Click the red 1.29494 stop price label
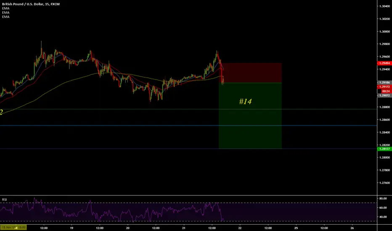 tap(384, 63)
